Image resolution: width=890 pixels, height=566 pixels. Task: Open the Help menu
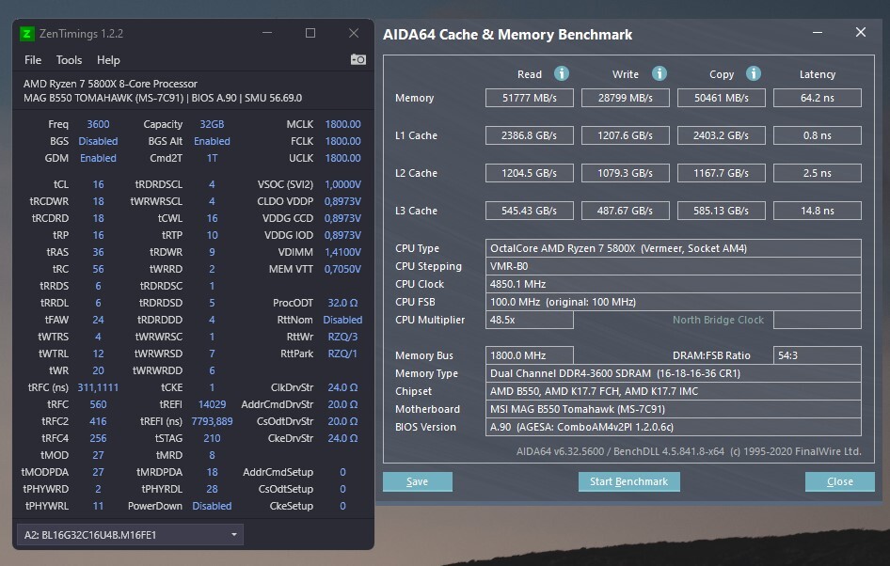108,60
